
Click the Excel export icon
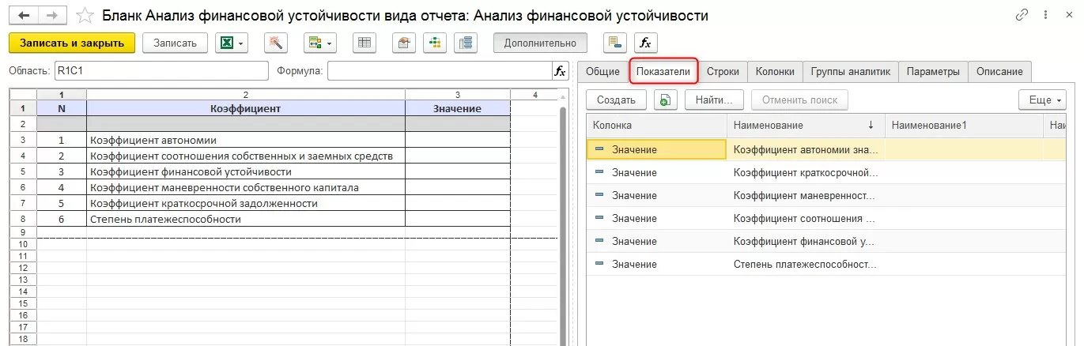tap(226, 43)
